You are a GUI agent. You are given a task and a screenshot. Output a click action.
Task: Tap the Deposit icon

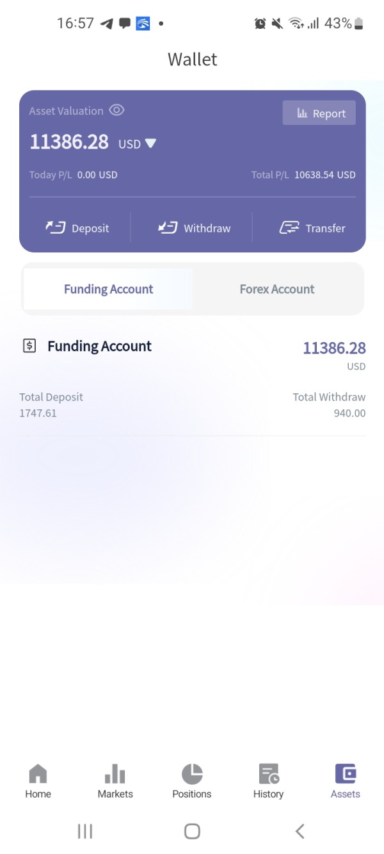pyautogui.click(x=56, y=228)
